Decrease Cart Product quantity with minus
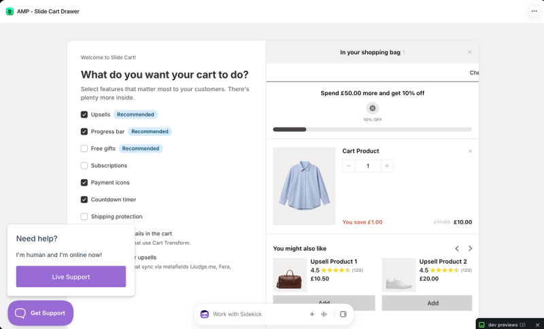The width and height of the screenshot is (544, 329). (349, 166)
